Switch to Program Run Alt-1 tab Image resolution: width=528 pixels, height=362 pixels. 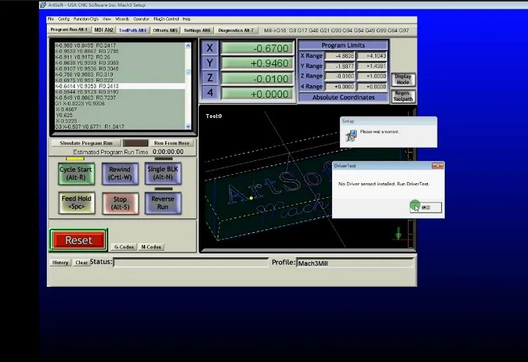point(69,30)
